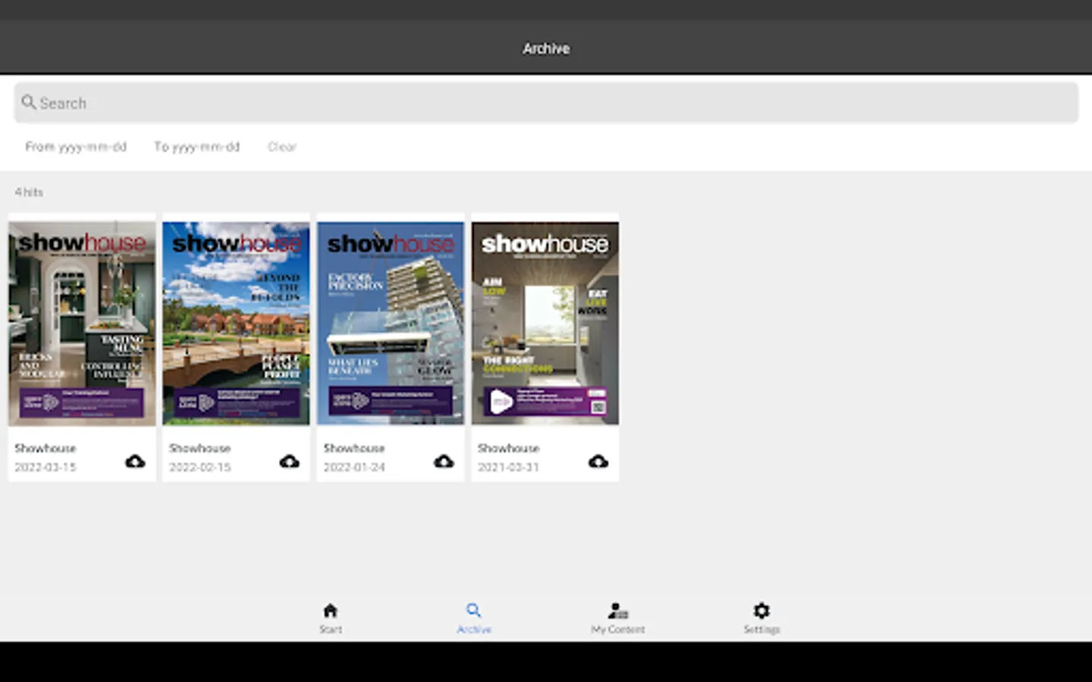
Task: Open the Settings tab
Action: pos(761,618)
